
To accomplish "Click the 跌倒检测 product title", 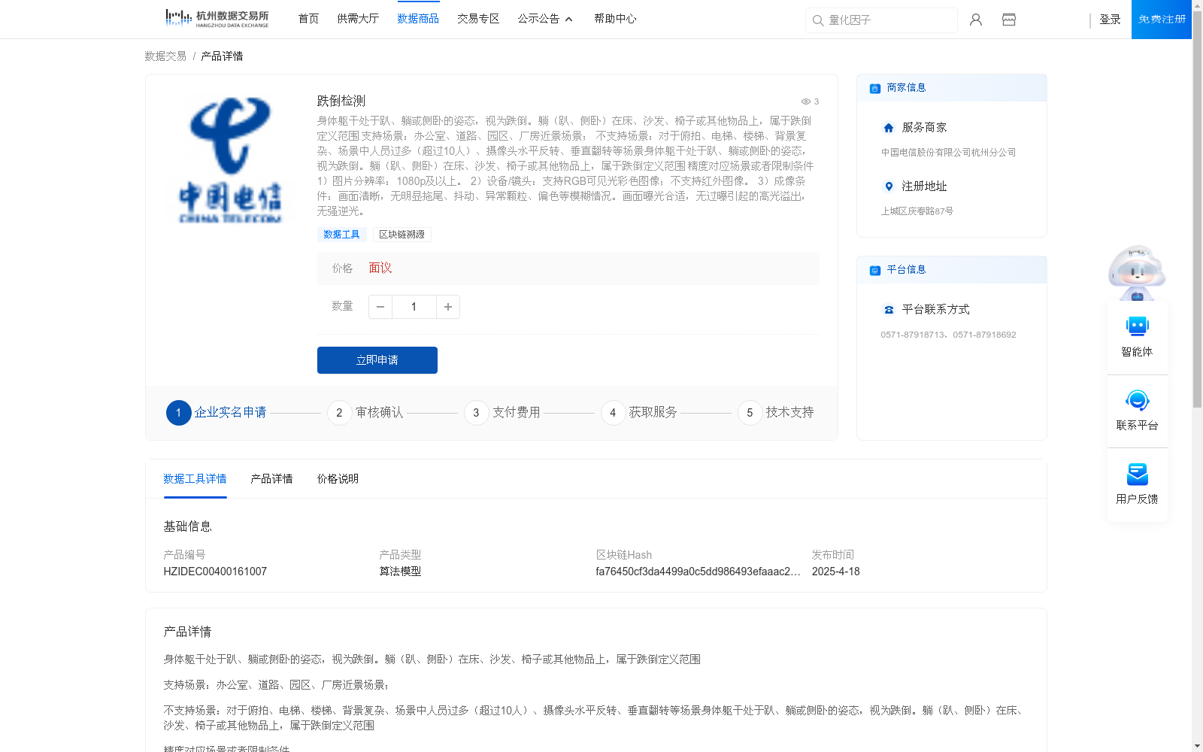I will [341, 101].
